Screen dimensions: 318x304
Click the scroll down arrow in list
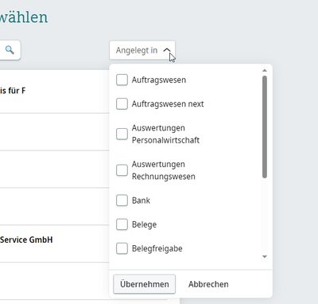264,256
